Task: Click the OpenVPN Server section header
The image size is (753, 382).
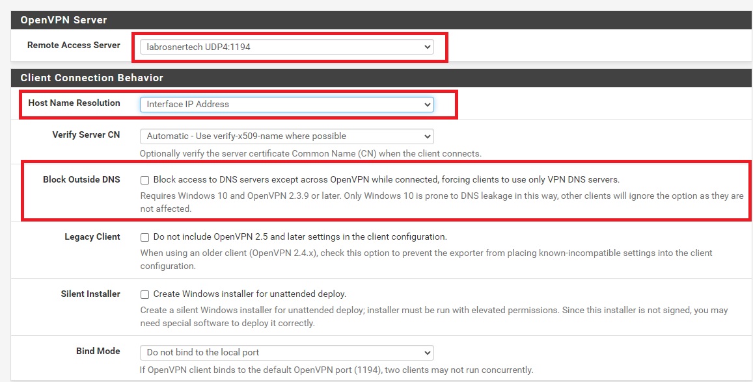Action: 382,20
